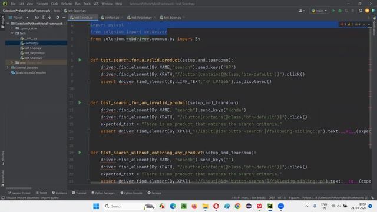Open the Project panel settings gear
Image resolution: width=377 pixels, height=212 pixels.
tap(58, 18)
